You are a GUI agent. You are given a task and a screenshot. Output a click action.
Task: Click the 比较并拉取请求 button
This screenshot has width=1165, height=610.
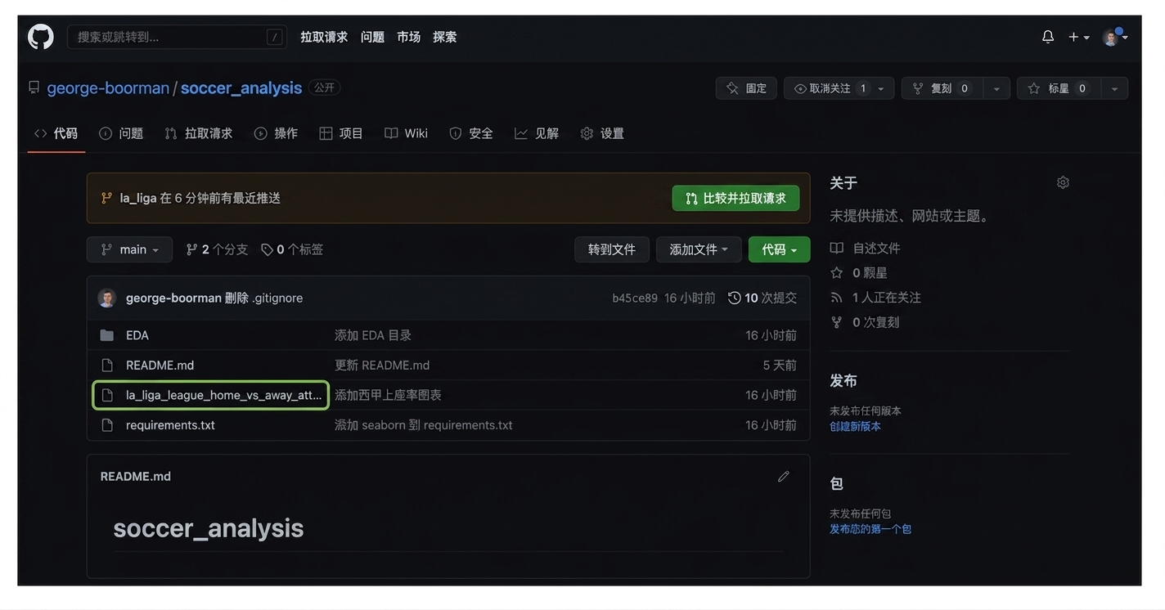(x=735, y=198)
